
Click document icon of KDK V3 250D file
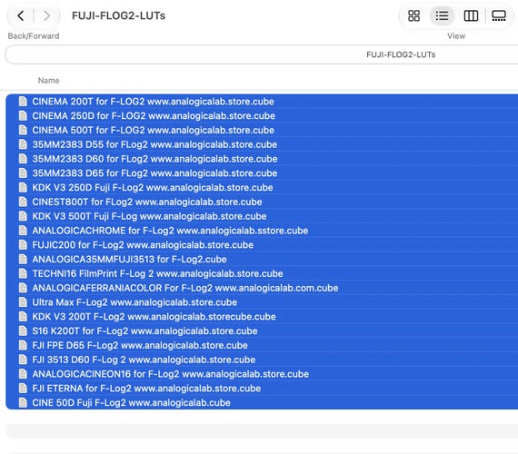[x=23, y=188]
